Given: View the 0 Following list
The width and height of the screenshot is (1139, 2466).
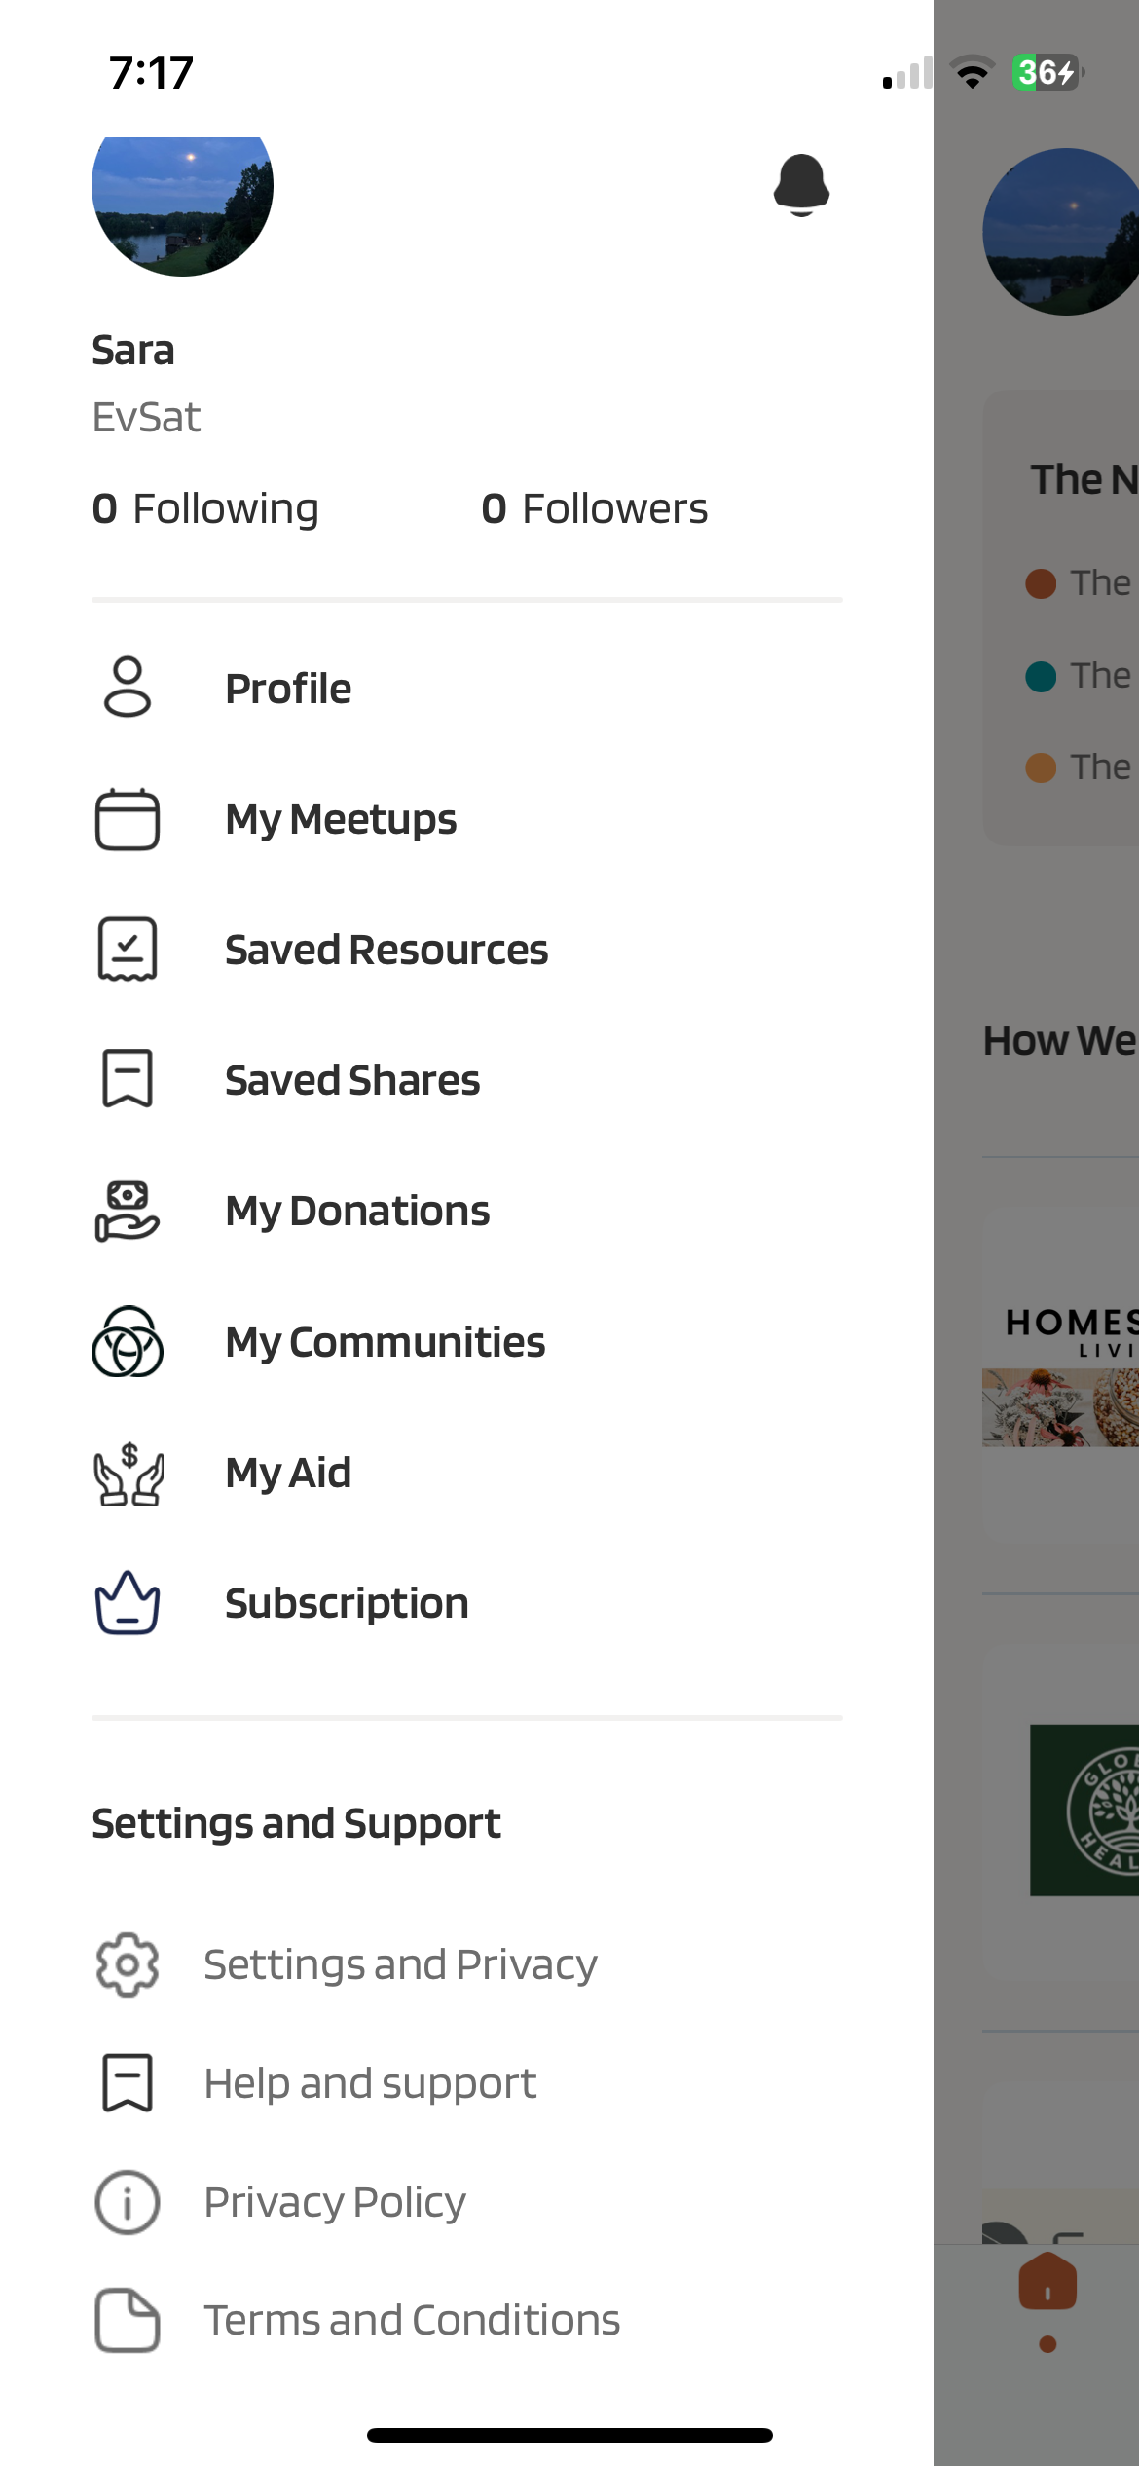Looking at the screenshot, I should (x=205, y=508).
